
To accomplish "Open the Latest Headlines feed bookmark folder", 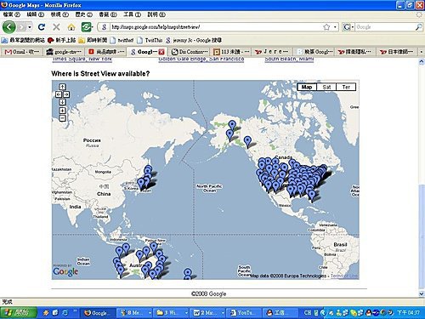I will [x=93, y=40].
